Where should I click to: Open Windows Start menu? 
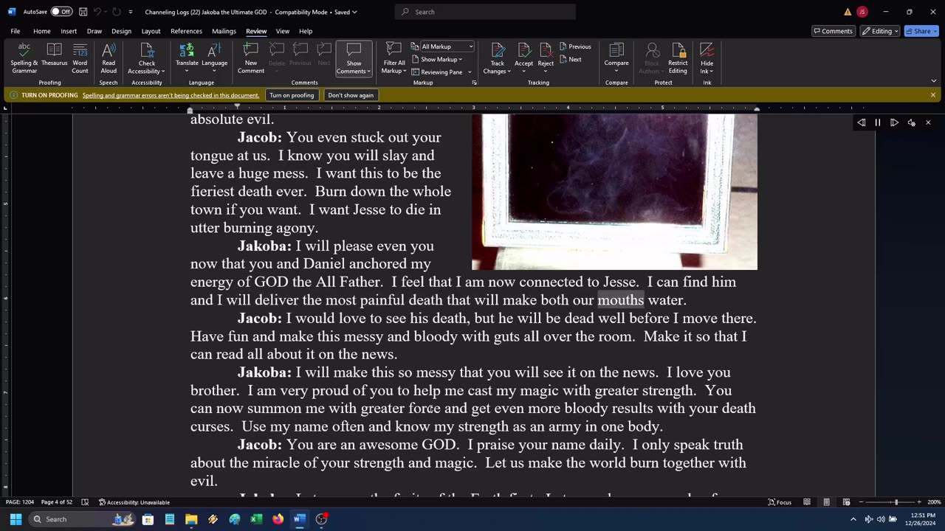click(16, 519)
